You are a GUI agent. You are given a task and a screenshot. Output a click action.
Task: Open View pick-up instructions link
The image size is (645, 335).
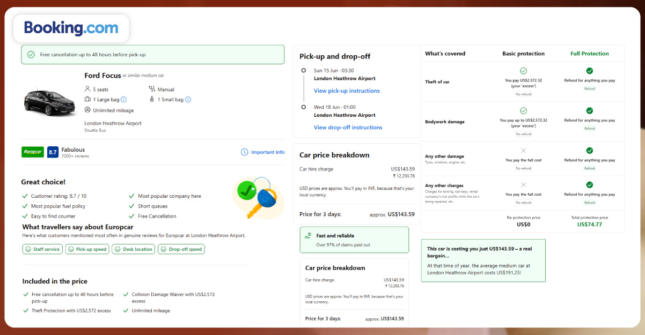point(347,91)
